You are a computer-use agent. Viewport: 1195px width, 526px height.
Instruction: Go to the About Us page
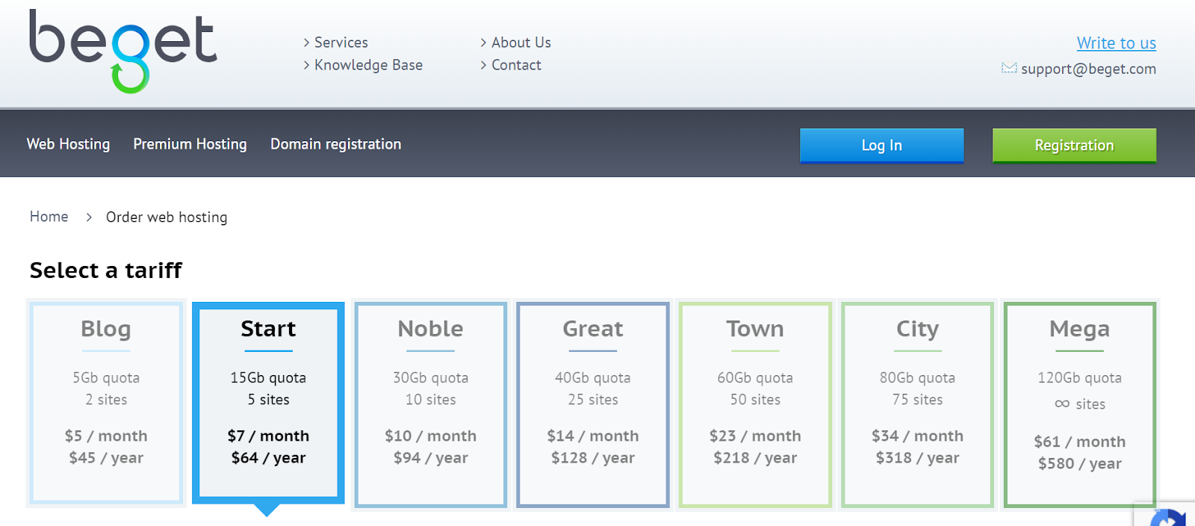tap(521, 43)
